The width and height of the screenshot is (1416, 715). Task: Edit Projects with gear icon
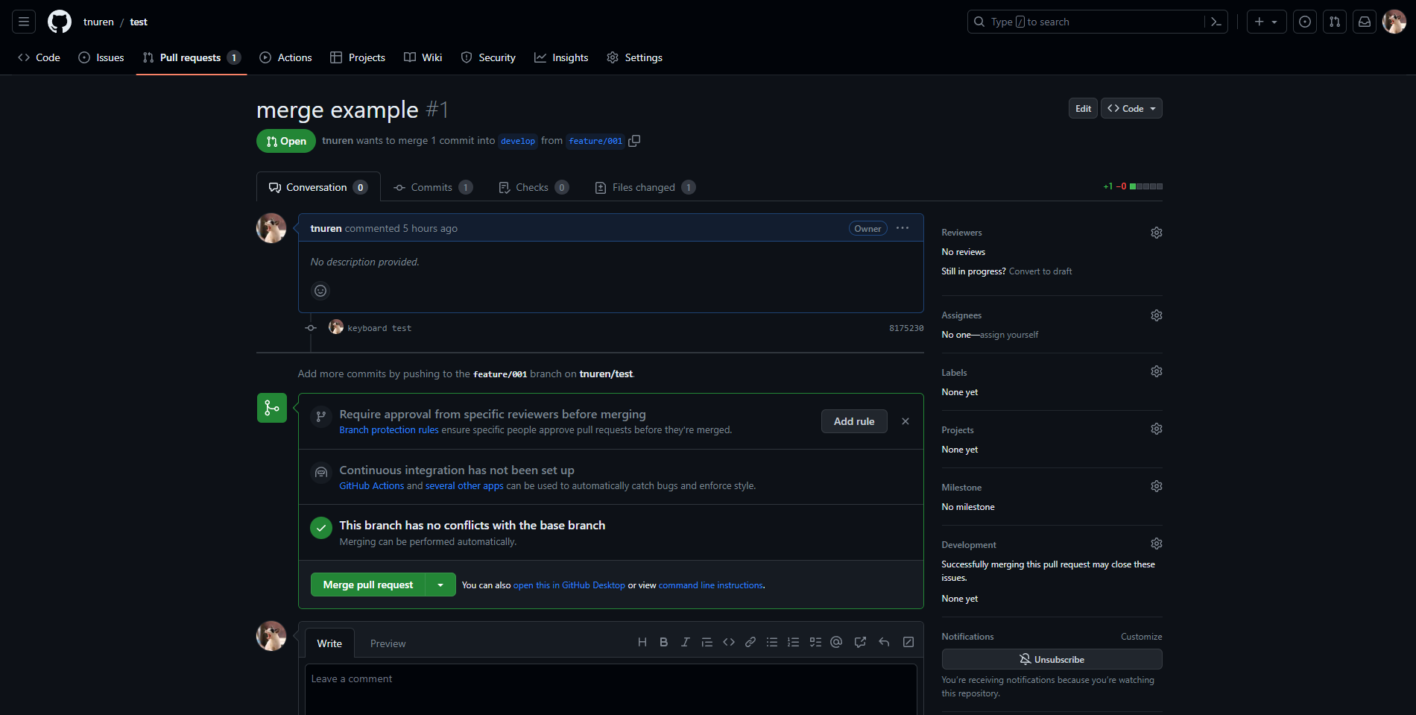click(x=1157, y=429)
